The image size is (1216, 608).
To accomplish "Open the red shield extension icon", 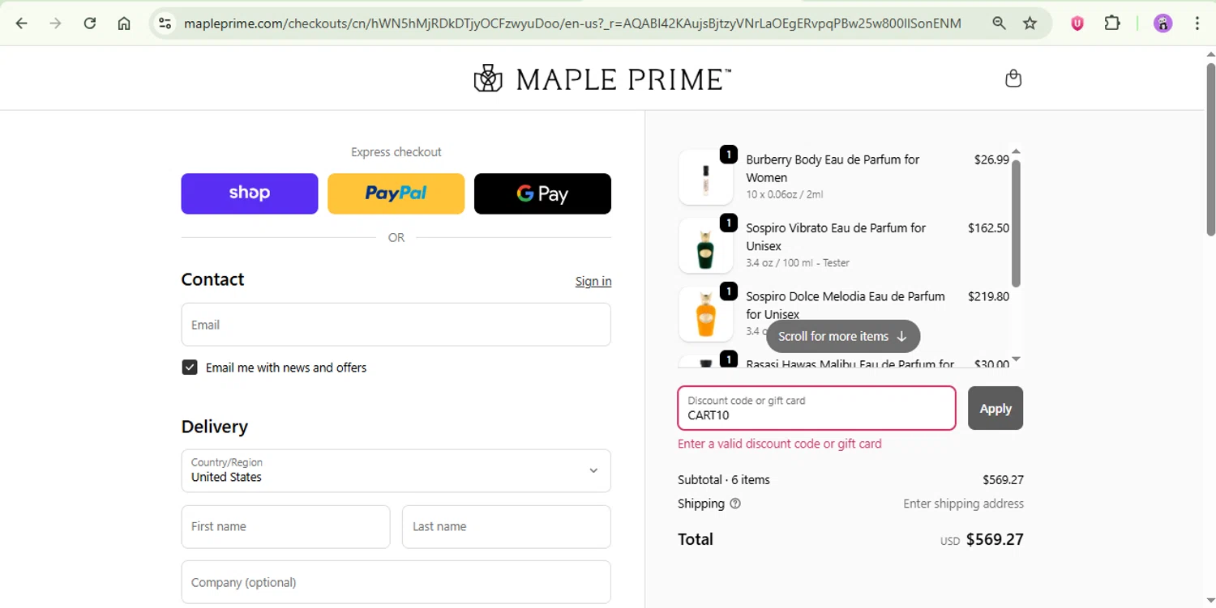I will pyautogui.click(x=1077, y=23).
